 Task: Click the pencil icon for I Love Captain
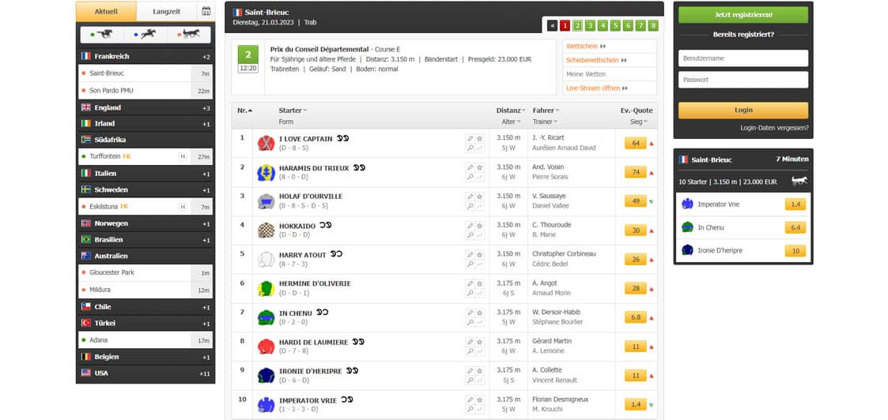pyautogui.click(x=470, y=138)
